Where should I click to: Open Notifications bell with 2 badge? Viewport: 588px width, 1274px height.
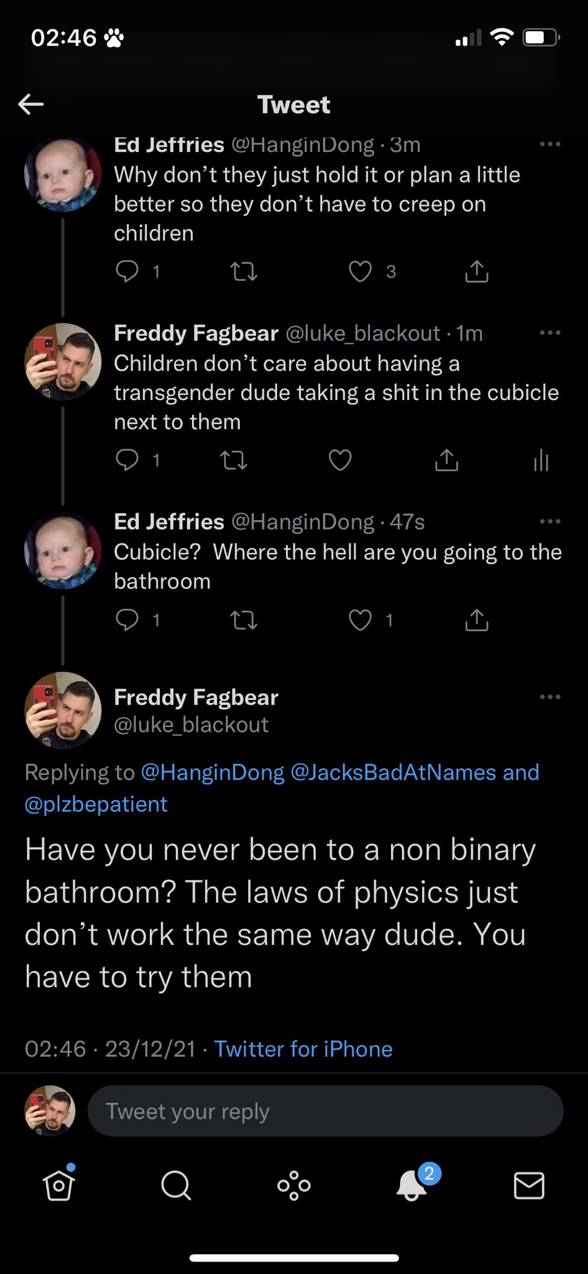point(412,1184)
